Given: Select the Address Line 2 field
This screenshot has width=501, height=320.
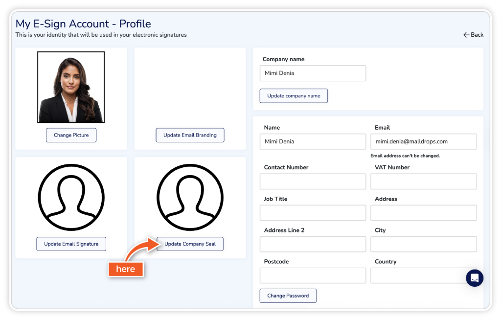Looking at the screenshot, I should tap(313, 244).
